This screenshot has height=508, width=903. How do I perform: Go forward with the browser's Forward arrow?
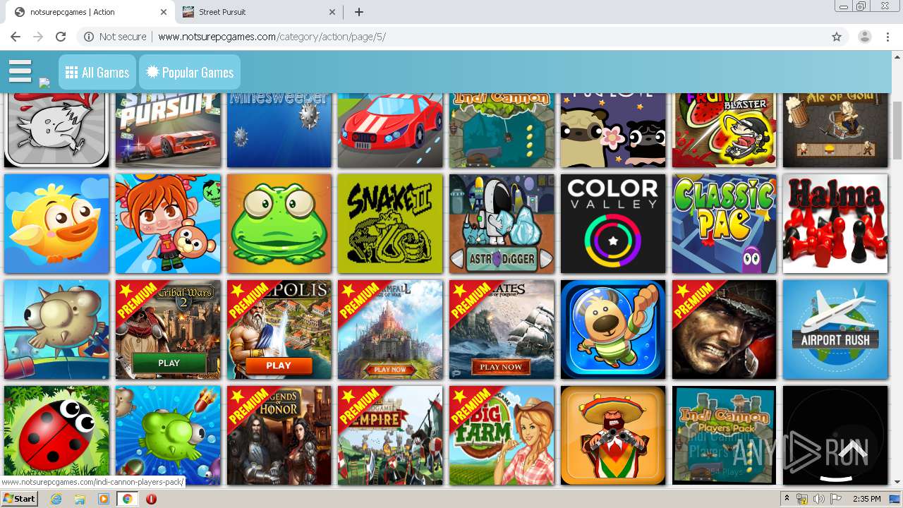point(38,37)
